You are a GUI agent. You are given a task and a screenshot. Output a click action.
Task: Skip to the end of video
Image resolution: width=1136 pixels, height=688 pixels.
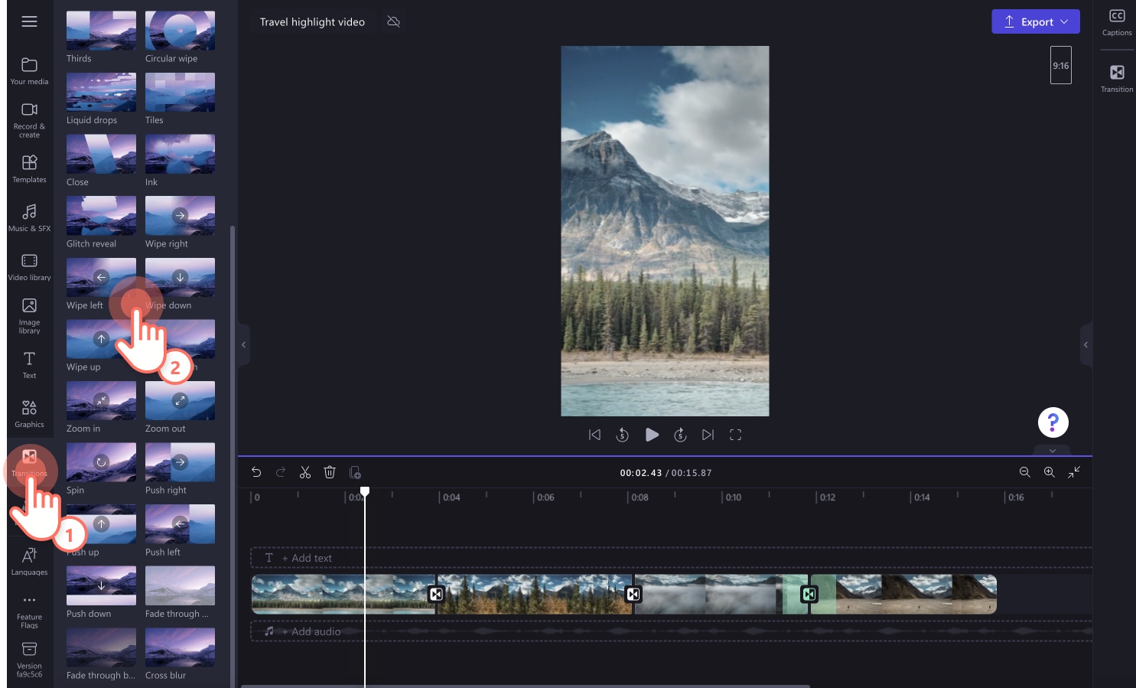pyautogui.click(x=708, y=435)
